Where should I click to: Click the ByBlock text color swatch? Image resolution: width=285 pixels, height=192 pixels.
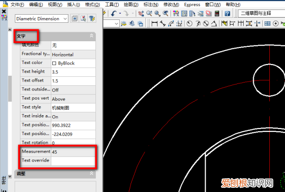(54, 63)
